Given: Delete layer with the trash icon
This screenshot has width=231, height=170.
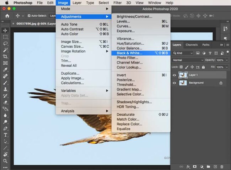Looking at the screenshot, I should 222,166.
